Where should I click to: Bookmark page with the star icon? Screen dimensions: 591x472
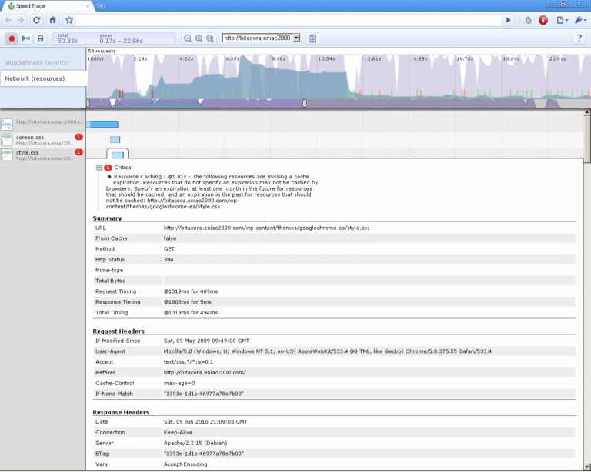[69, 20]
